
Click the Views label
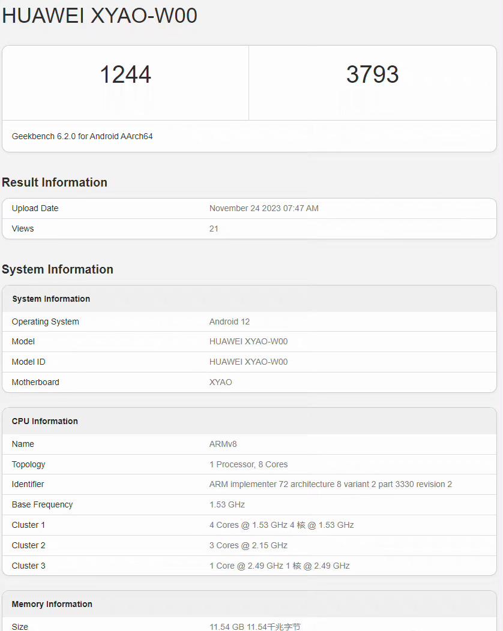(23, 229)
